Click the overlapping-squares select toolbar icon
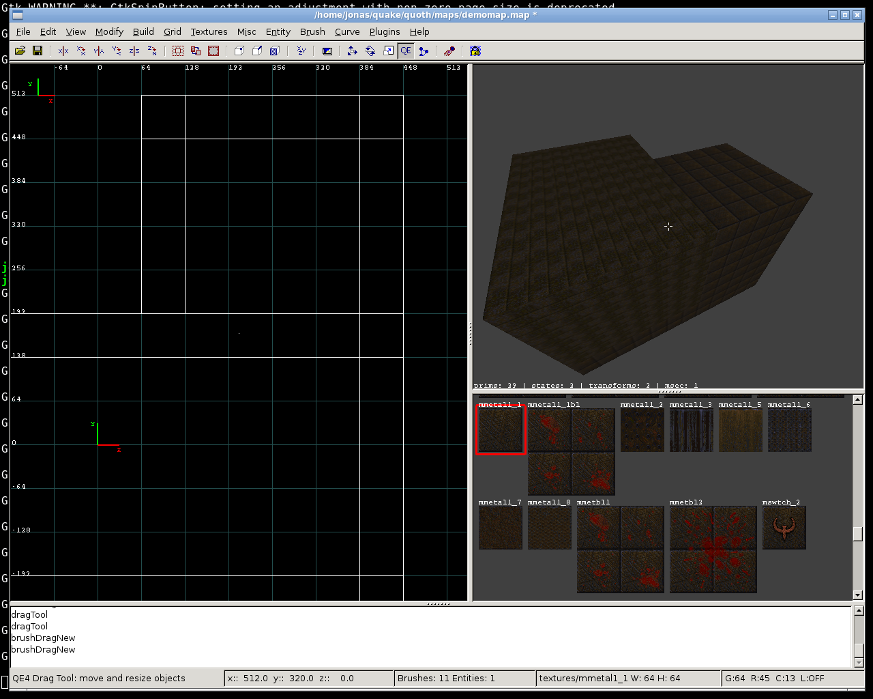The height and width of the screenshot is (699, 873). (x=196, y=51)
